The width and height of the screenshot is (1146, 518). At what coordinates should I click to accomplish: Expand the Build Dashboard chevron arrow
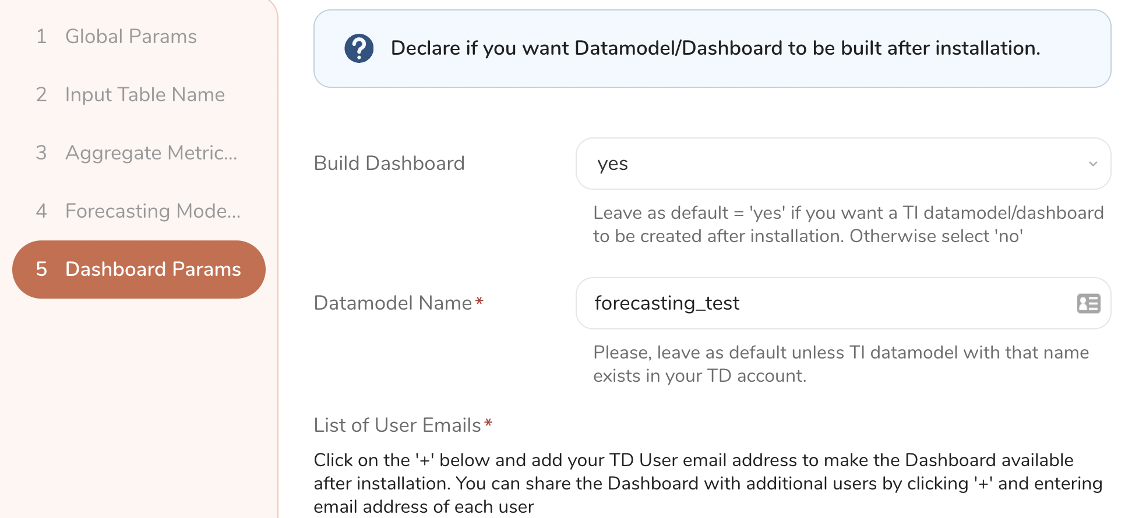point(1093,164)
